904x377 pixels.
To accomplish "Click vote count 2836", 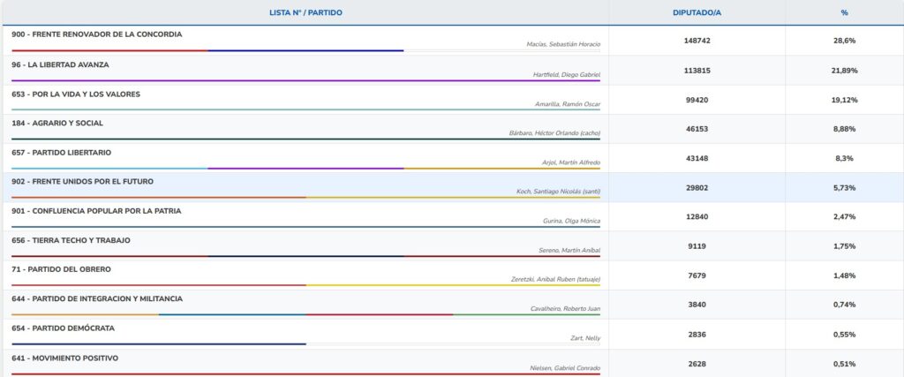I will (697, 335).
